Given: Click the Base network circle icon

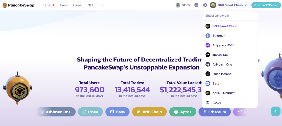Looking at the screenshot, I should point(207,83).
